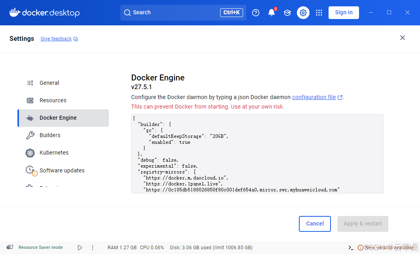Open notifications bell icon

click(x=272, y=13)
